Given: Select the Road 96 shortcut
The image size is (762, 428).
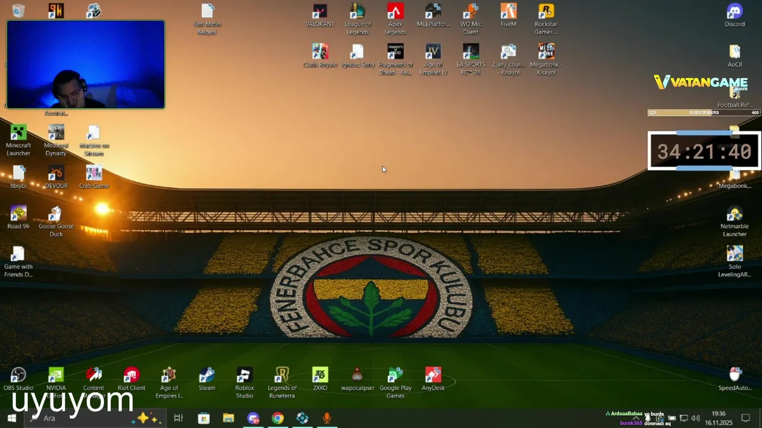Looking at the screenshot, I should (x=18, y=218).
